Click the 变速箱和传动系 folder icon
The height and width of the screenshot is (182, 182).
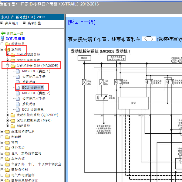(7, 132)
